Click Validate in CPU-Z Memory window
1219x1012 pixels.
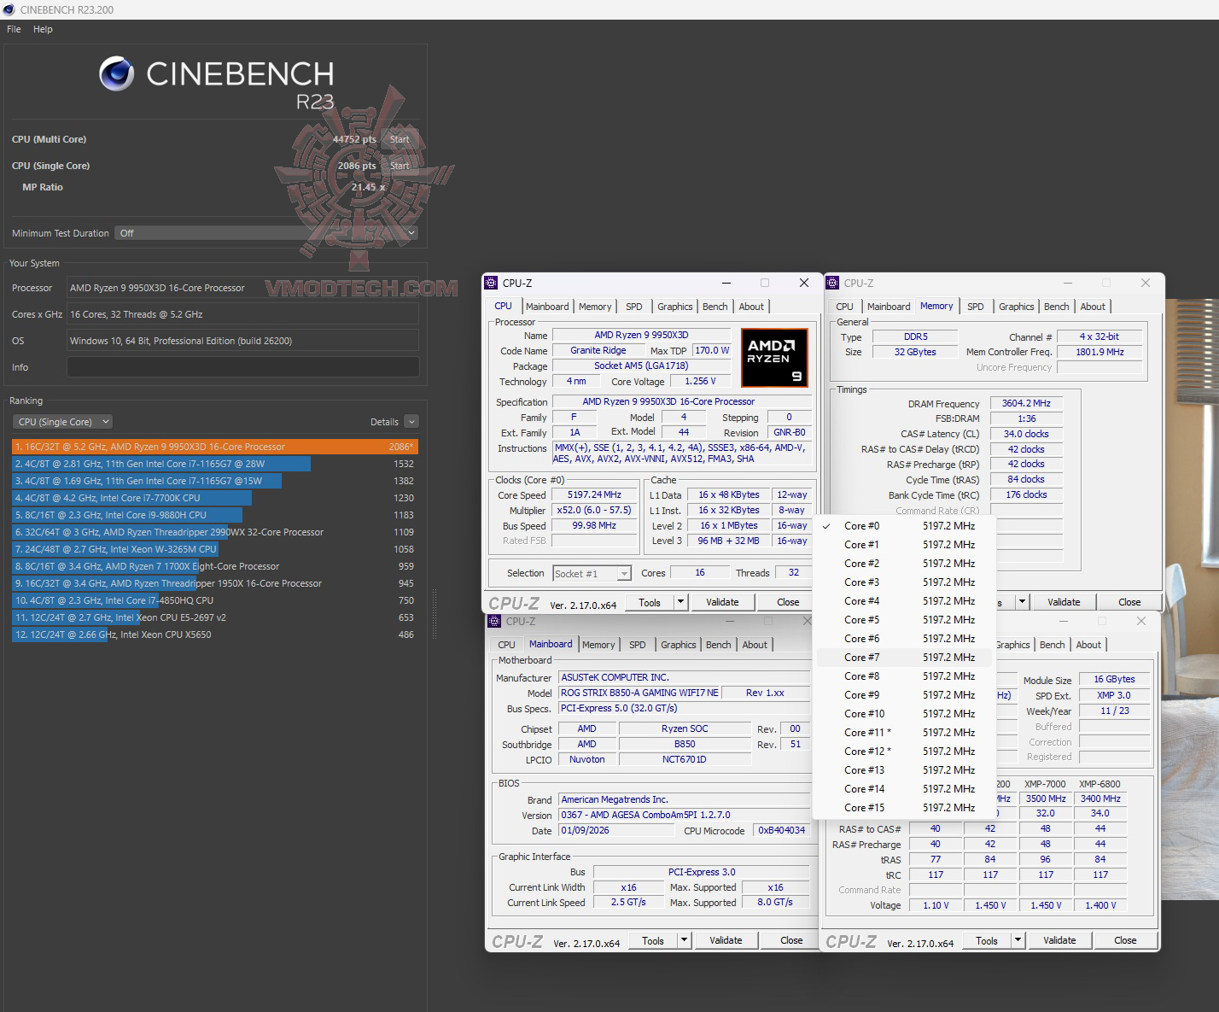pyautogui.click(x=1064, y=602)
